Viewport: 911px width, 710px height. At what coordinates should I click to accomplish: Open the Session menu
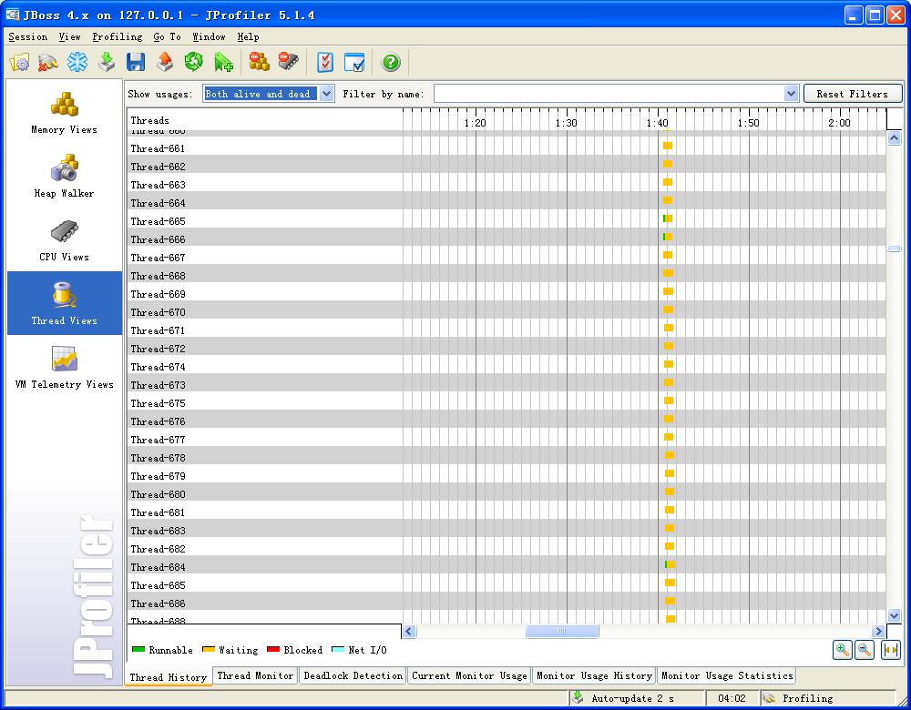28,36
